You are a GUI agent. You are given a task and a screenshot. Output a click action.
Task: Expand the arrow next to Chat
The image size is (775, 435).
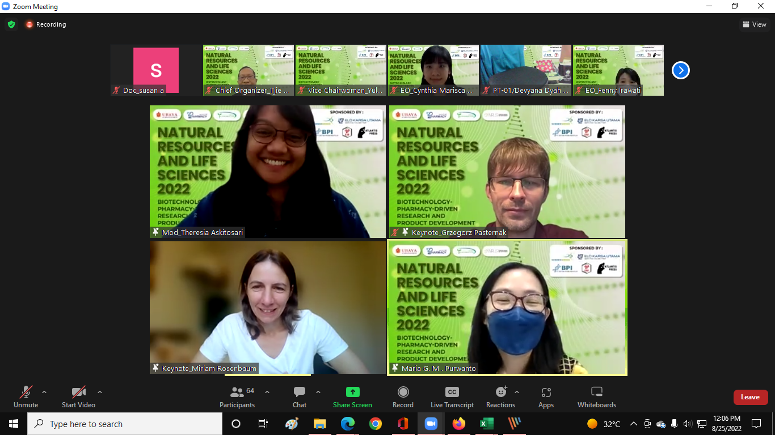point(318,392)
